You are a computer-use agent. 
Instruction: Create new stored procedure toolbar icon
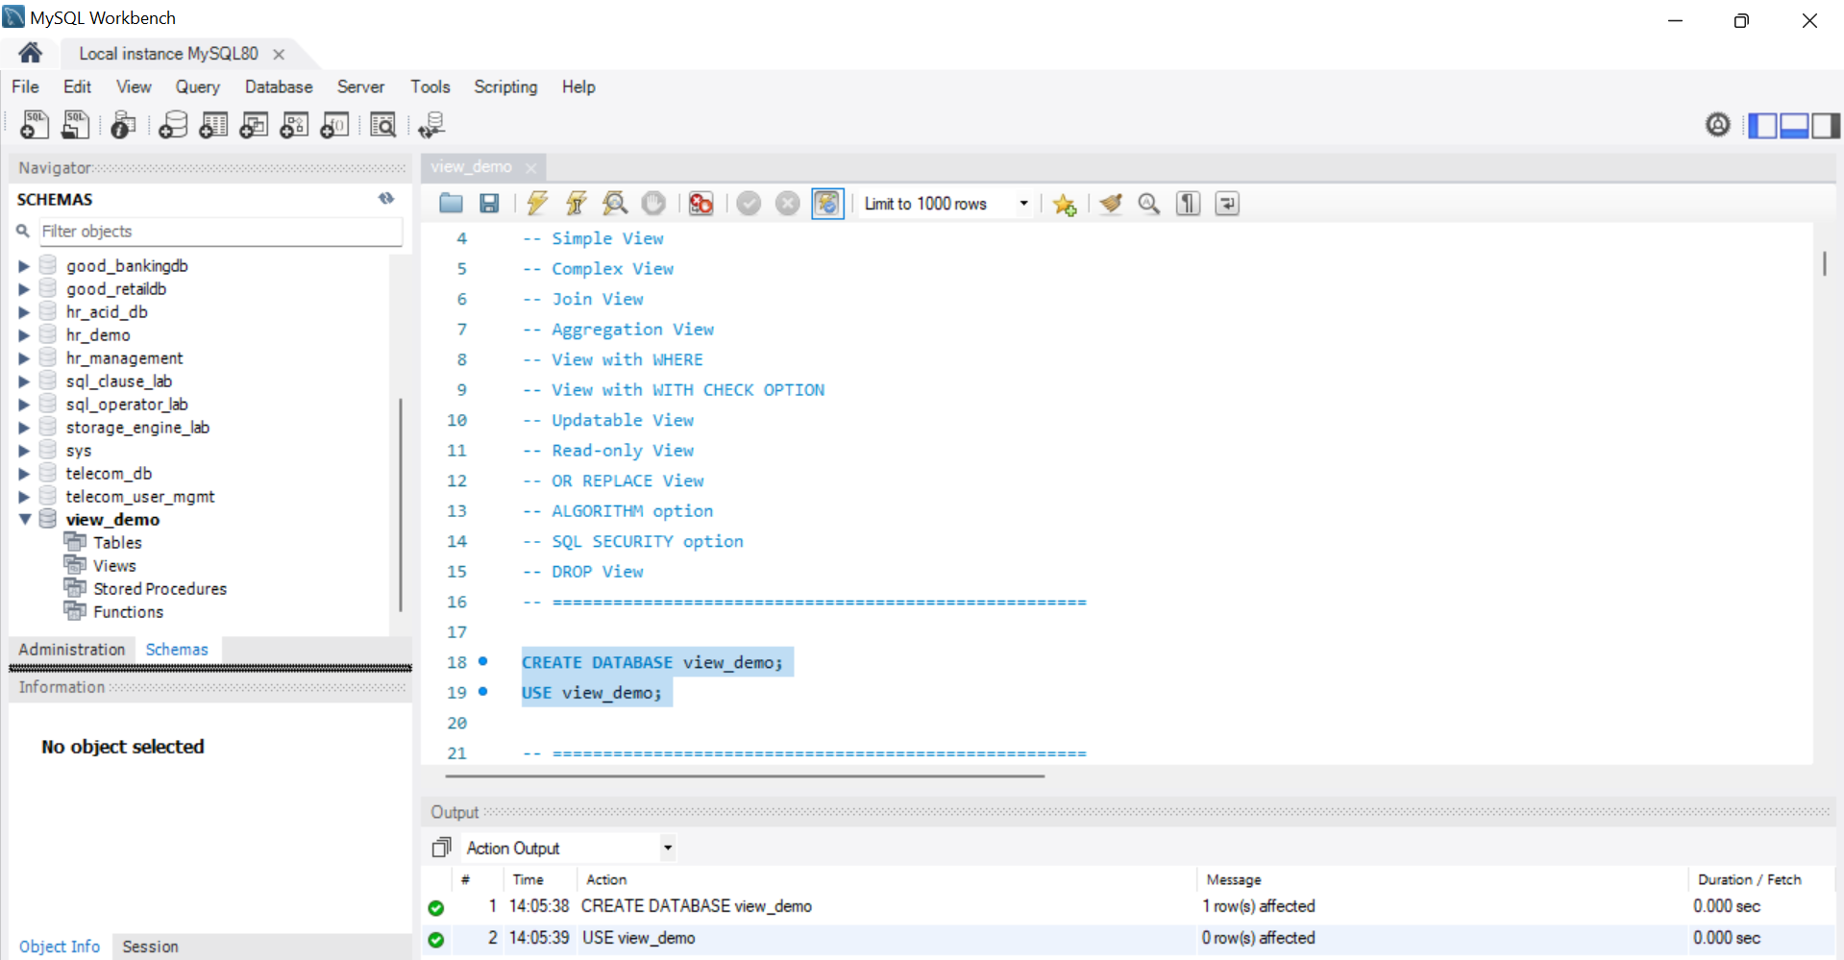point(294,125)
